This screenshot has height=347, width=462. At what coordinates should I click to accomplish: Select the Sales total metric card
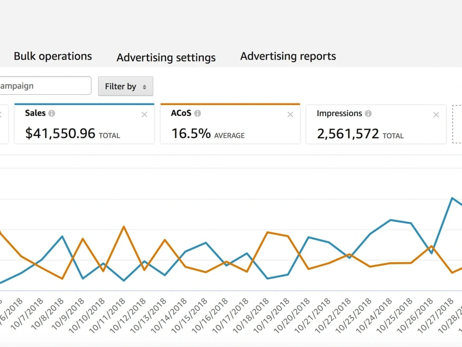point(84,124)
